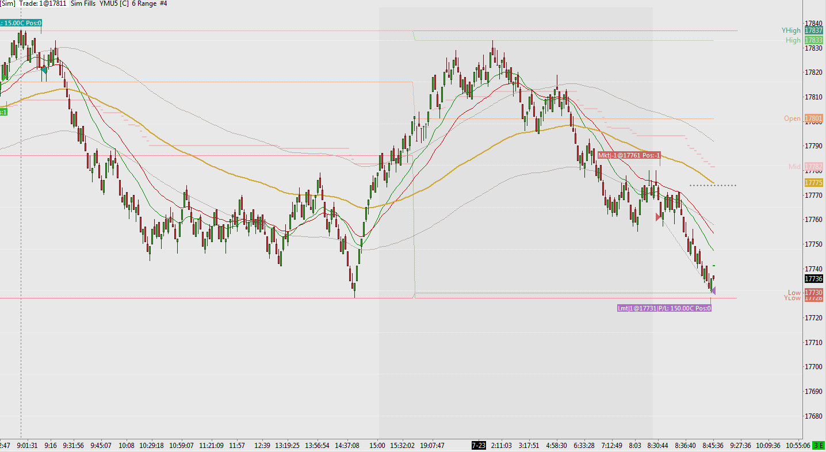The height and width of the screenshot is (452, 826).
Task: Click the 15:00 time label
Action: [x=377, y=446]
